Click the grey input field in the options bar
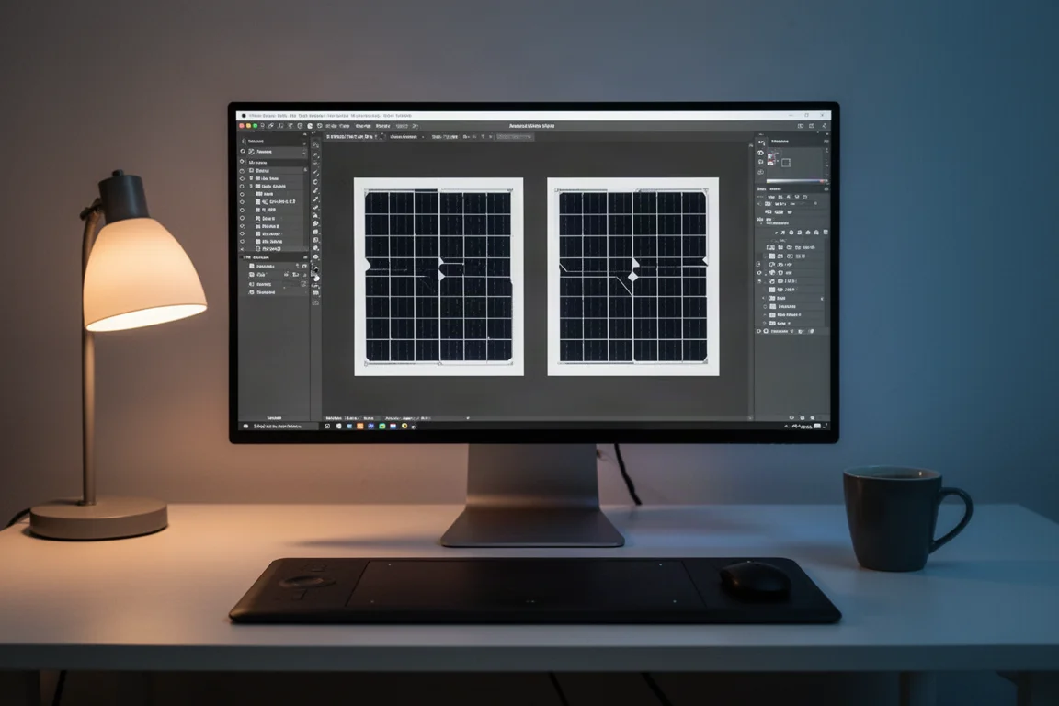Screen dimensions: 1059x706 pos(515,137)
